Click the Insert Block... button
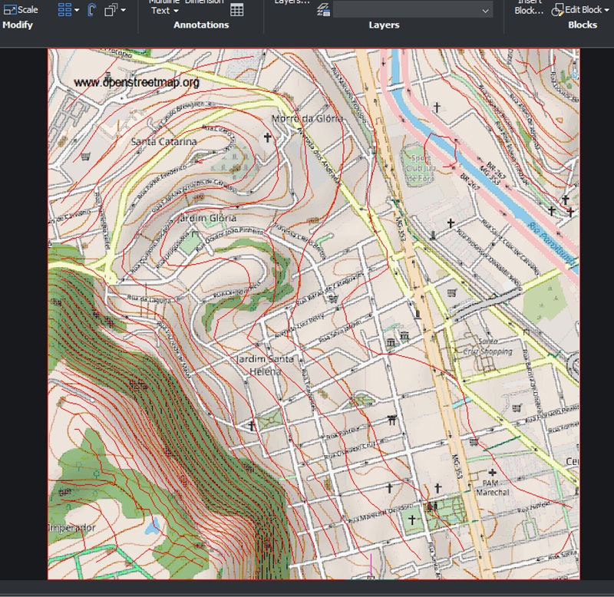 coord(529,8)
